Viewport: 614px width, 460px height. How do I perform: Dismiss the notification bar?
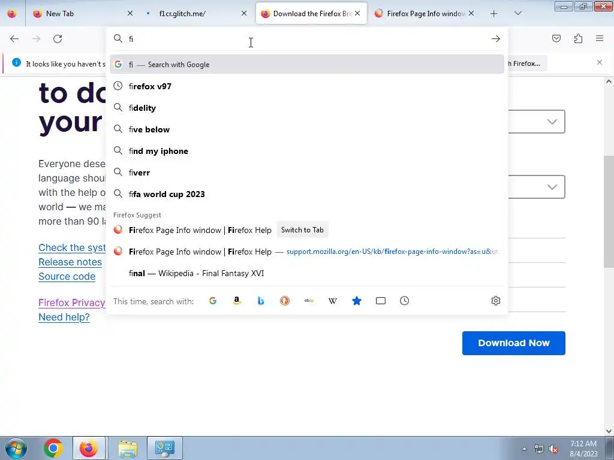click(x=600, y=62)
